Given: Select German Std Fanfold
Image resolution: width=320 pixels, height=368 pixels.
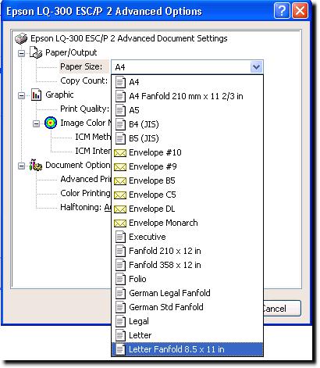Looking at the screenshot, I should click(x=187, y=307).
